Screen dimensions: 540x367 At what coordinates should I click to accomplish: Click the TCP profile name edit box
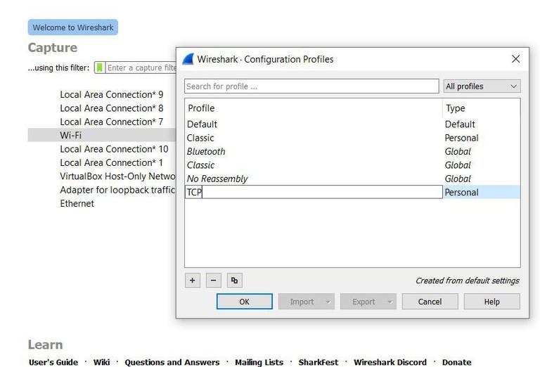pos(314,192)
